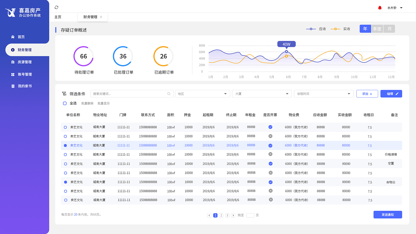The width and height of the screenshot is (416, 234).
Task: Click the 批量显示 link
Action: click(103, 103)
